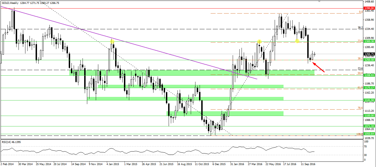Click the black 1266.75 current price label

coord(369,54)
